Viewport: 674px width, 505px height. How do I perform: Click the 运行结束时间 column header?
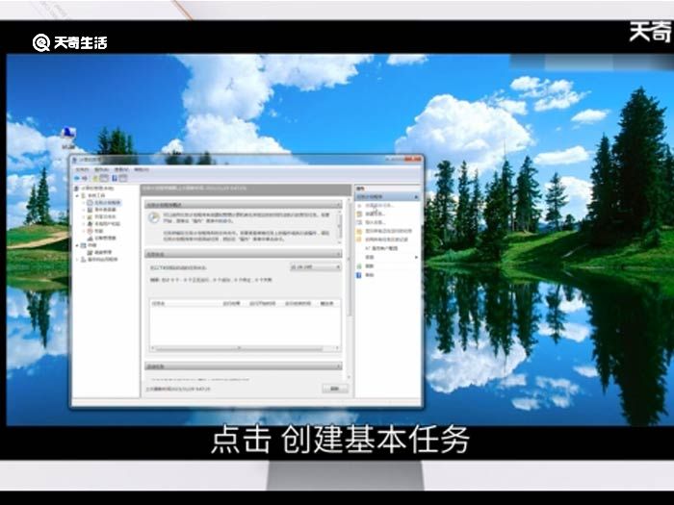point(298,304)
